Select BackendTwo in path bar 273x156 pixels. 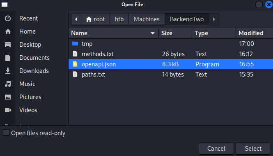(x=187, y=19)
